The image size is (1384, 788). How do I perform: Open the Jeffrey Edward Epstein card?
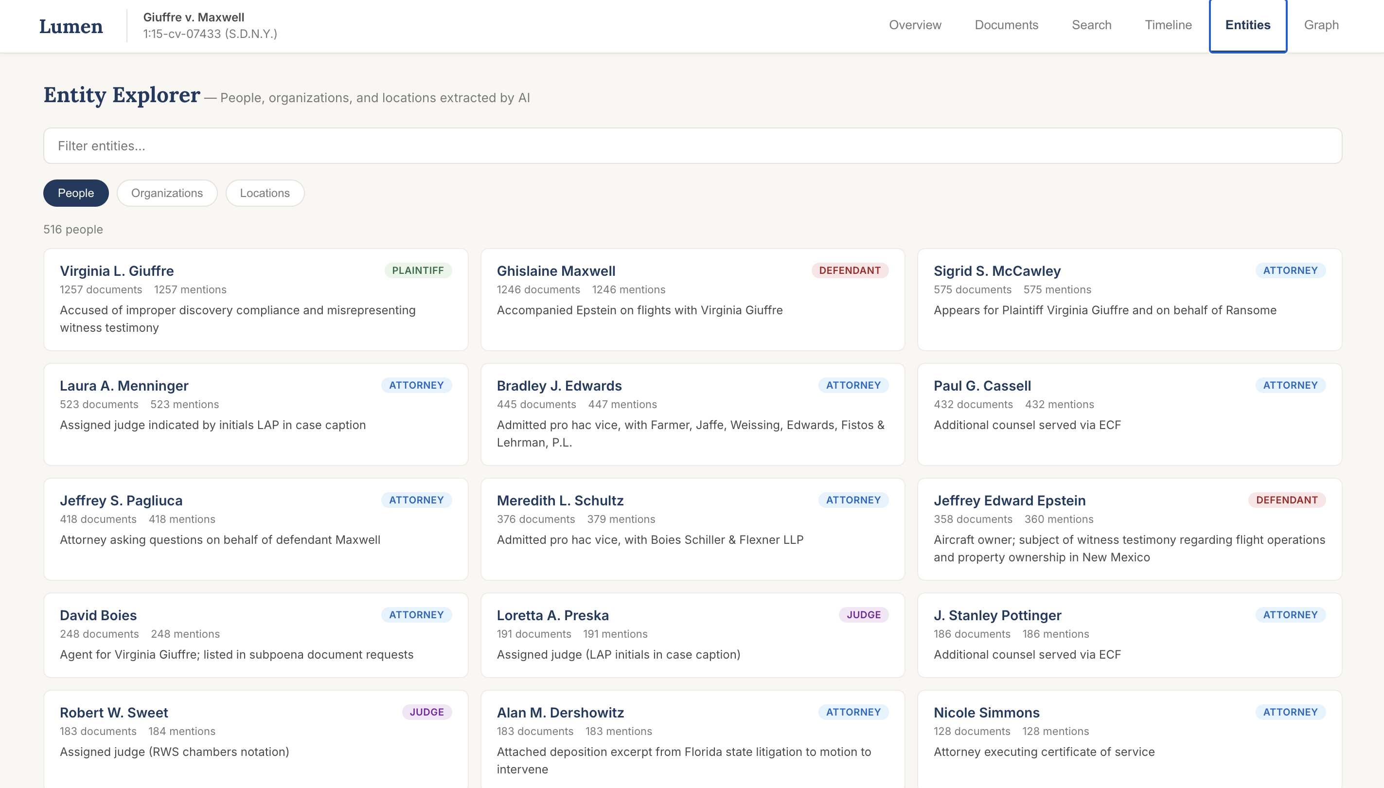pos(1129,529)
